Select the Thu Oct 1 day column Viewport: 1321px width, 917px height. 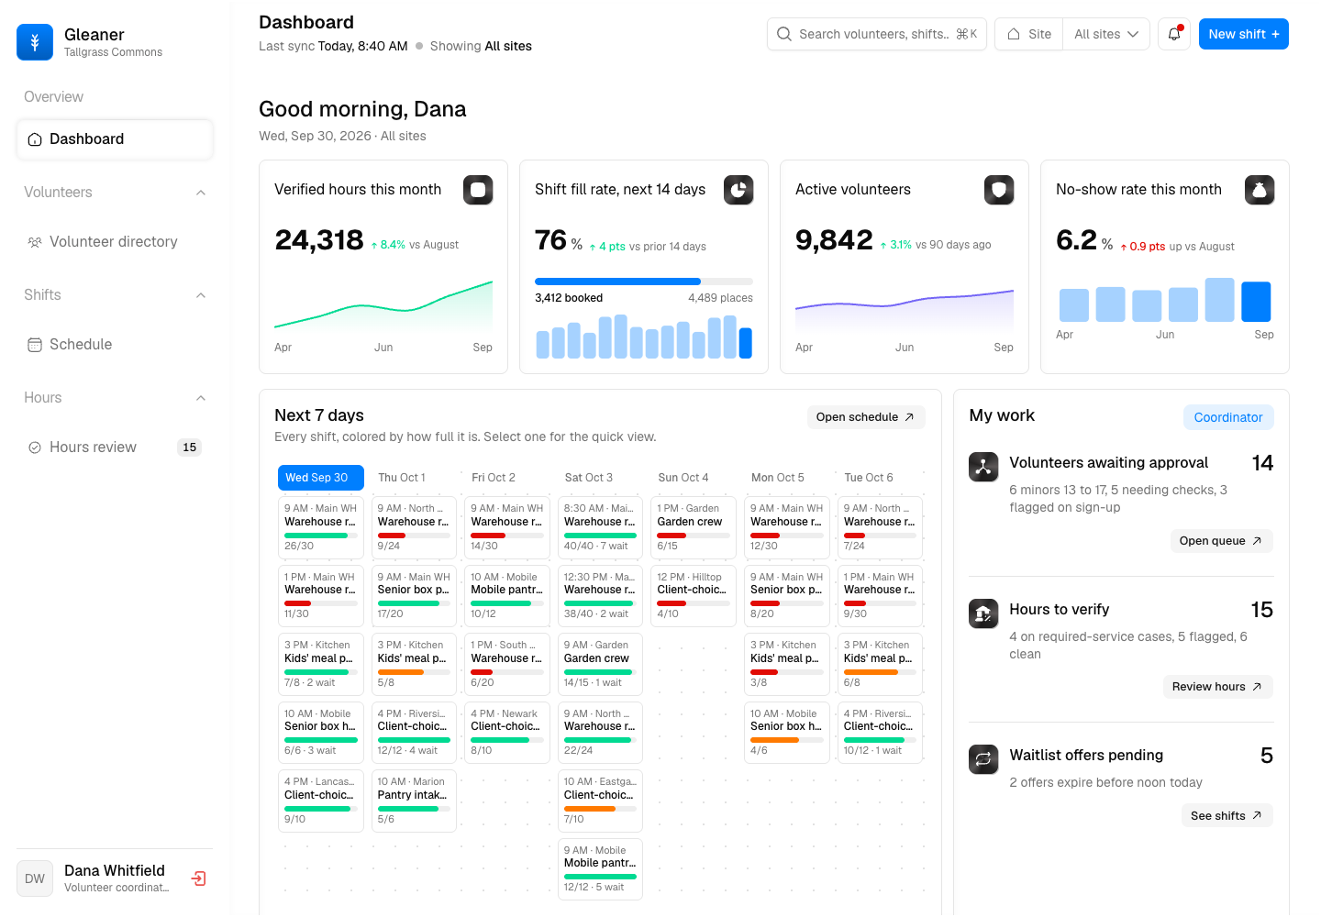pyautogui.click(x=414, y=478)
